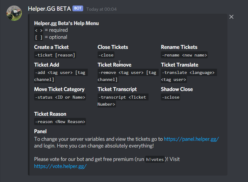Screen dimensions: 248x182
Task: Click the Panel section heading
Action: click(40, 131)
